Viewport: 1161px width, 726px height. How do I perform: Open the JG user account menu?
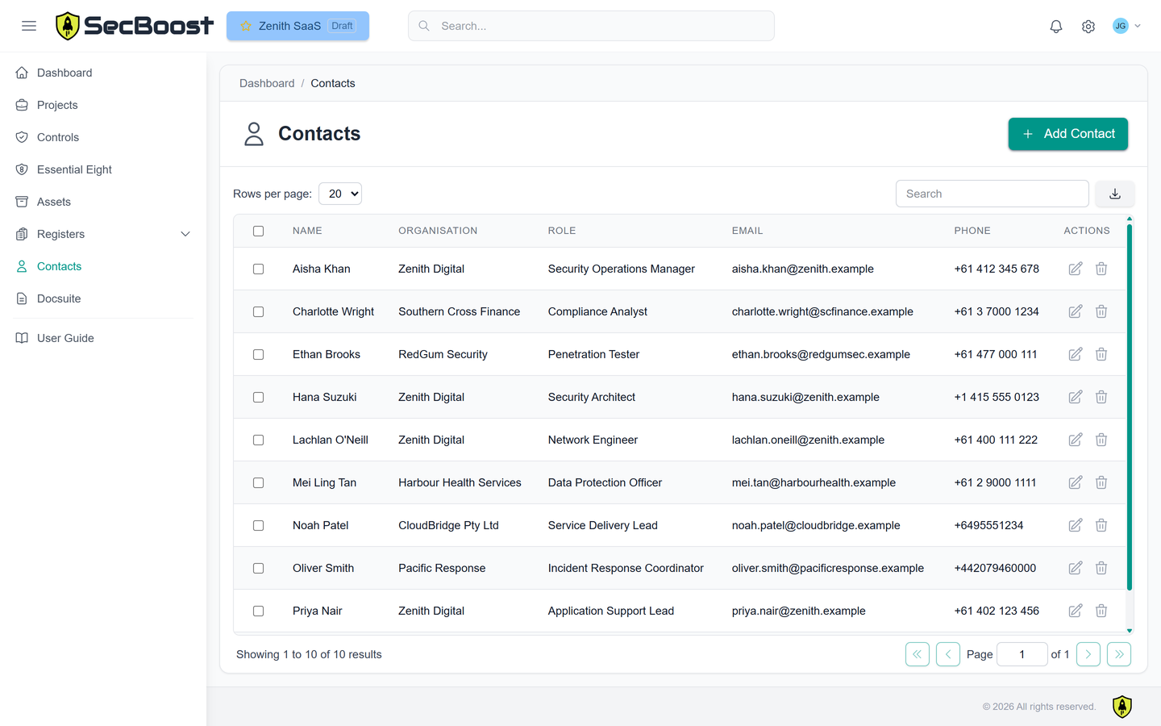pyautogui.click(x=1126, y=26)
